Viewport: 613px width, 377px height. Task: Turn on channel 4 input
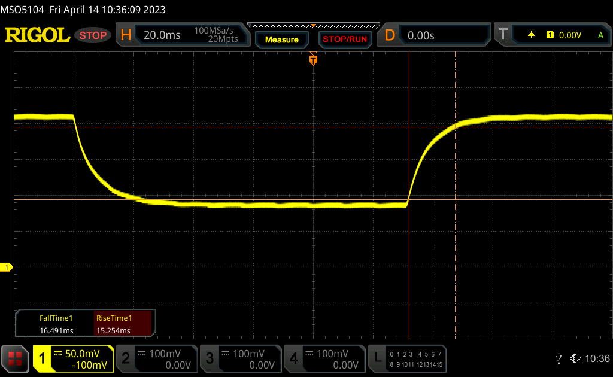click(x=323, y=358)
